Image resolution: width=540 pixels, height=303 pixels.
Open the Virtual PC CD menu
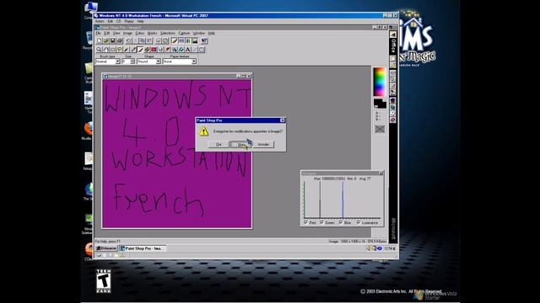(x=118, y=21)
